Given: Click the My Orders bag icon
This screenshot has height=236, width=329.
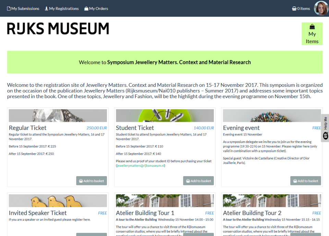Looking at the screenshot, I should pyautogui.click(x=86, y=9).
